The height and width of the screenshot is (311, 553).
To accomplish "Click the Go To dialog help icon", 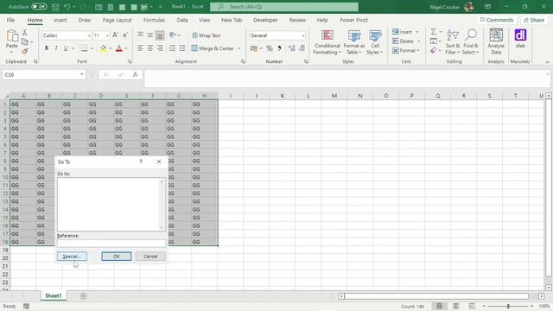I will pos(141,162).
